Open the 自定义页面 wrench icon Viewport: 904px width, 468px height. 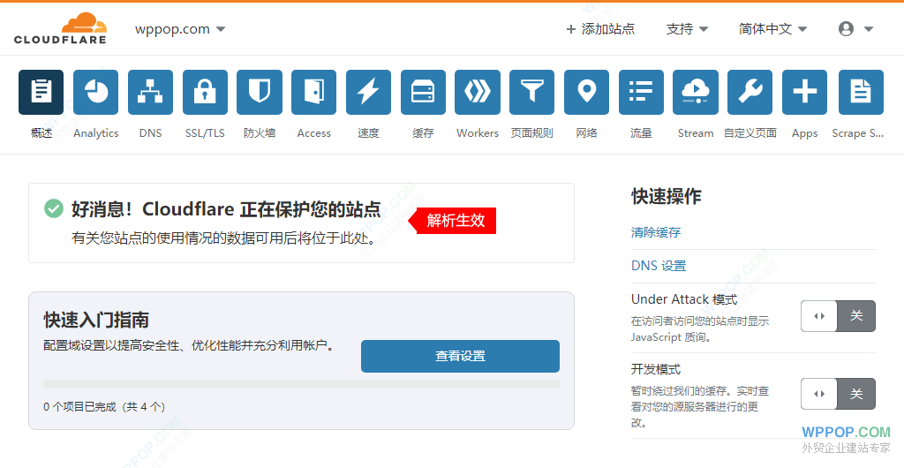pyautogui.click(x=750, y=92)
